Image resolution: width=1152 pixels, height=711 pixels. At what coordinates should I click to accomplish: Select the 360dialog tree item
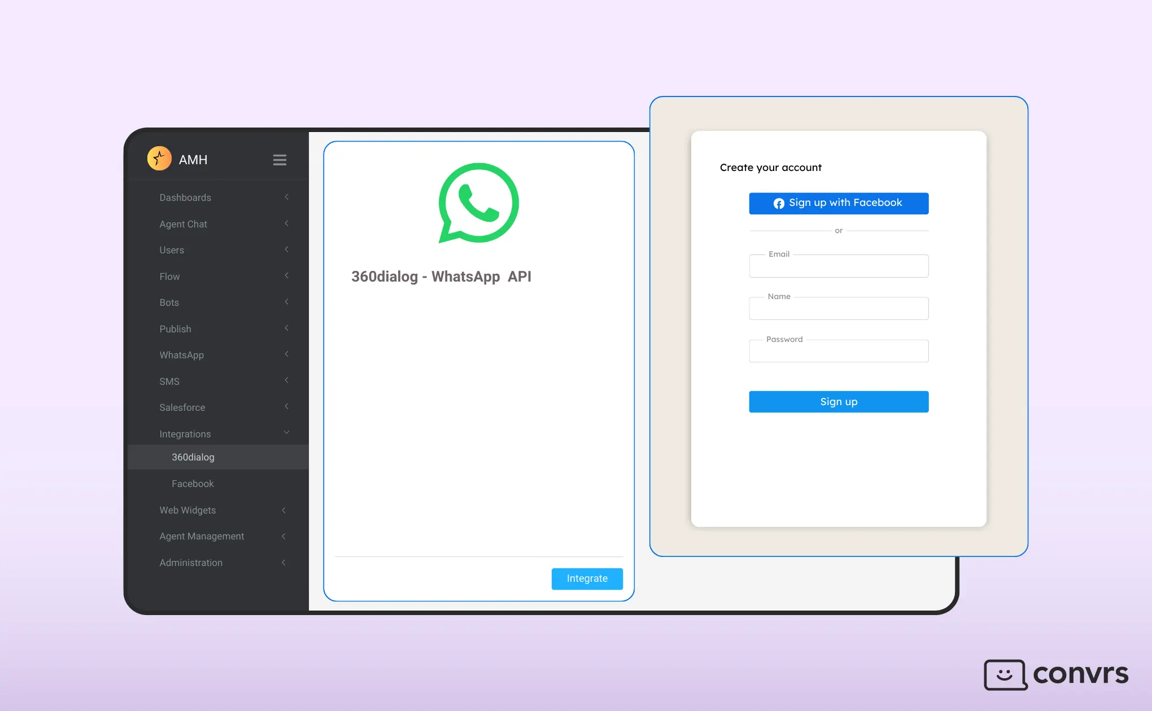193,457
